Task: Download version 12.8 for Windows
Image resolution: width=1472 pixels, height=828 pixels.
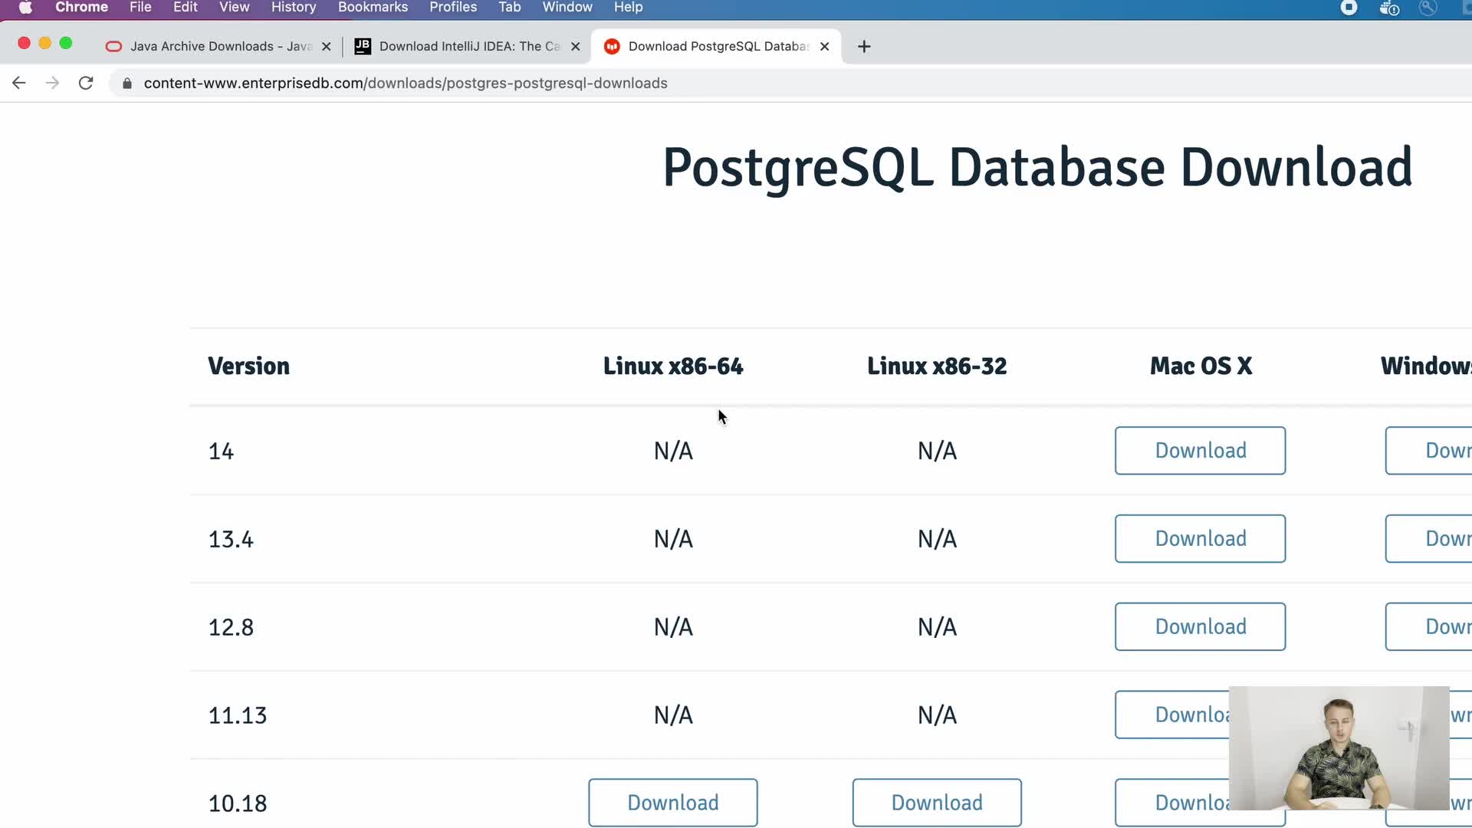Action: tap(1429, 627)
